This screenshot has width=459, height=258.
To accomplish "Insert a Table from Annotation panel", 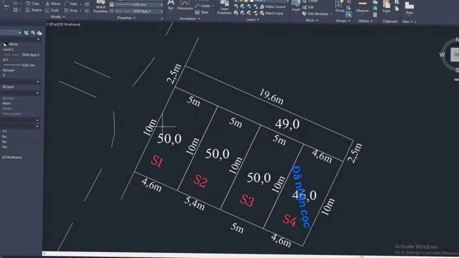I will 202,12.
